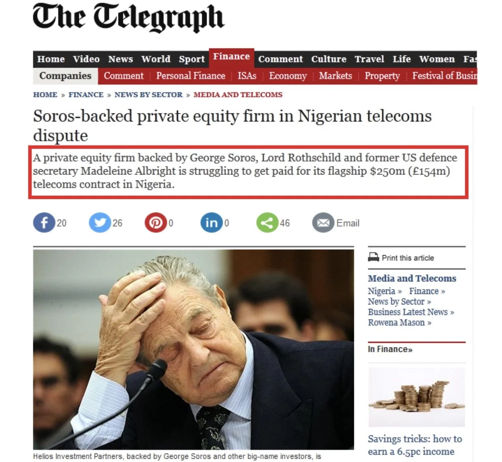Go to The Telegraph logo homepage
Image resolution: width=502 pixels, height=462 pixels.
128,18
